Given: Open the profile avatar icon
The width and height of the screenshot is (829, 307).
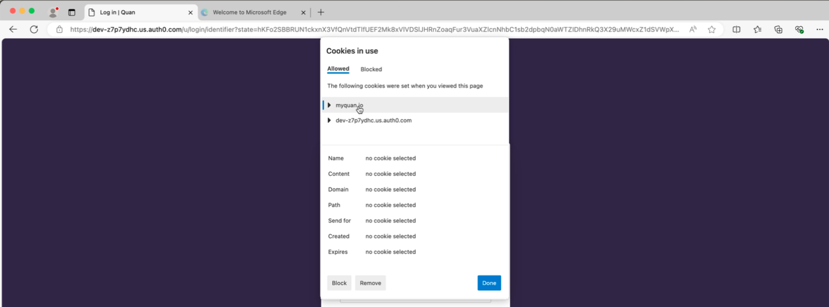Looking at the screenshot, I should coord(53,12).
